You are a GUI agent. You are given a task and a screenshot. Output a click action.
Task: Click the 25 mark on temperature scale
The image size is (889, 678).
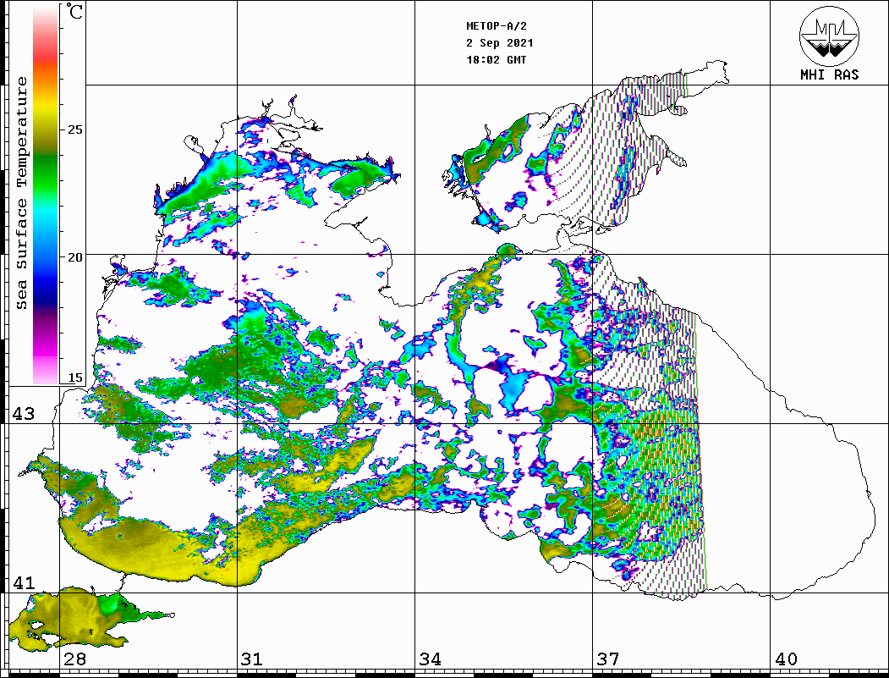pyautogui.click(x=74, y=130)
